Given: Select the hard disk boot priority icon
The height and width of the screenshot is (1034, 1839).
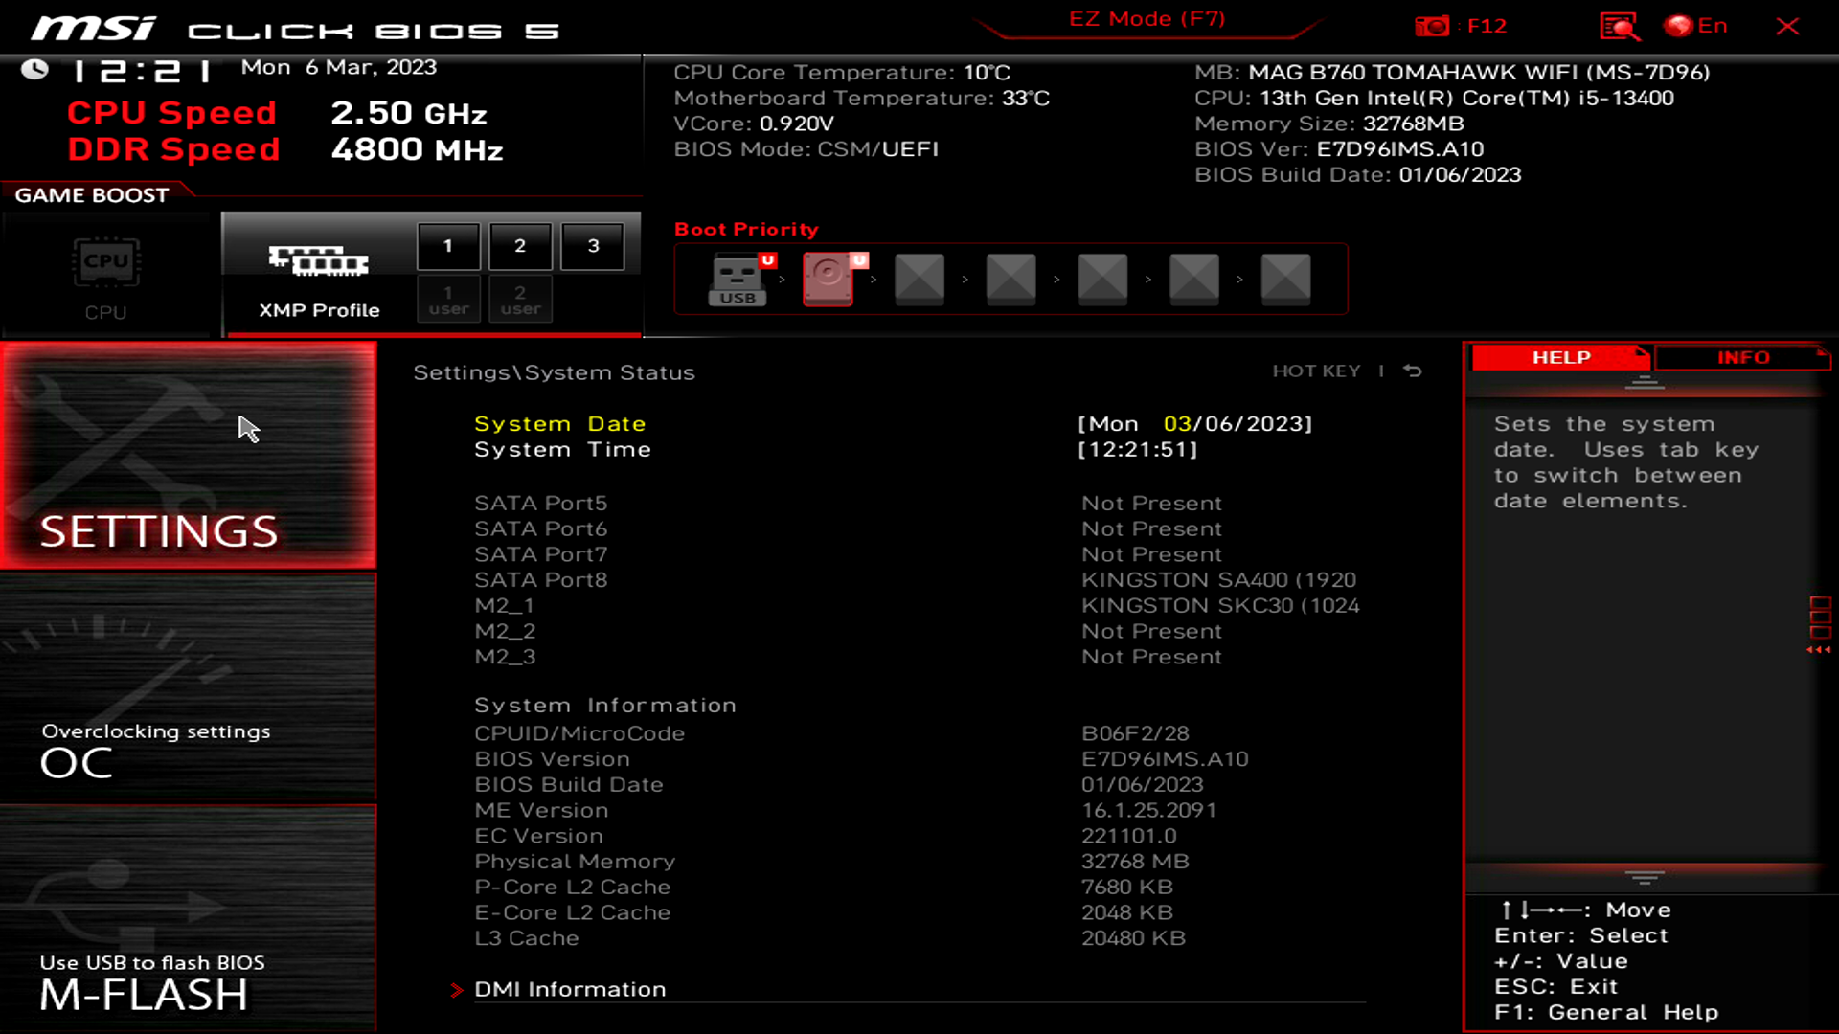Looking at the screenshot, I should pos(829,279).
